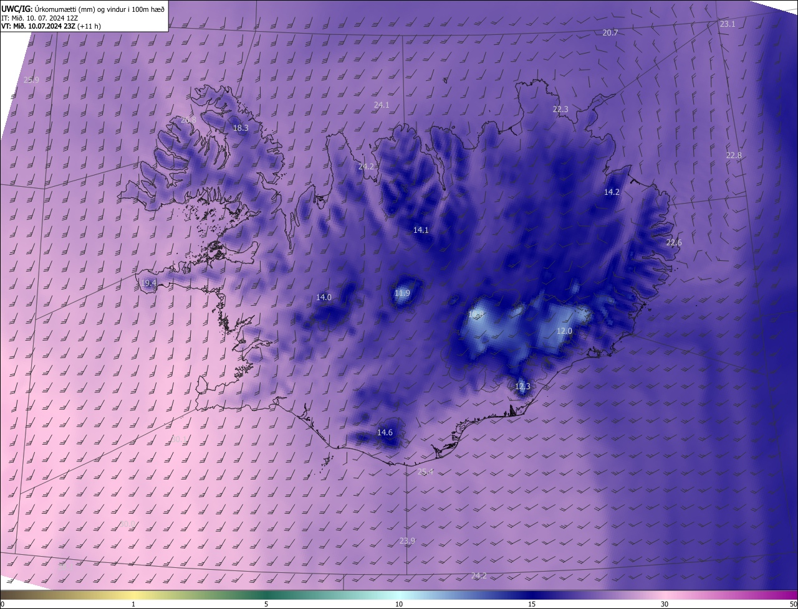Image resolution: width=798 pixels, height=609 pixels.
Task: Click the 22.6 value label
Action: (674, 242)
